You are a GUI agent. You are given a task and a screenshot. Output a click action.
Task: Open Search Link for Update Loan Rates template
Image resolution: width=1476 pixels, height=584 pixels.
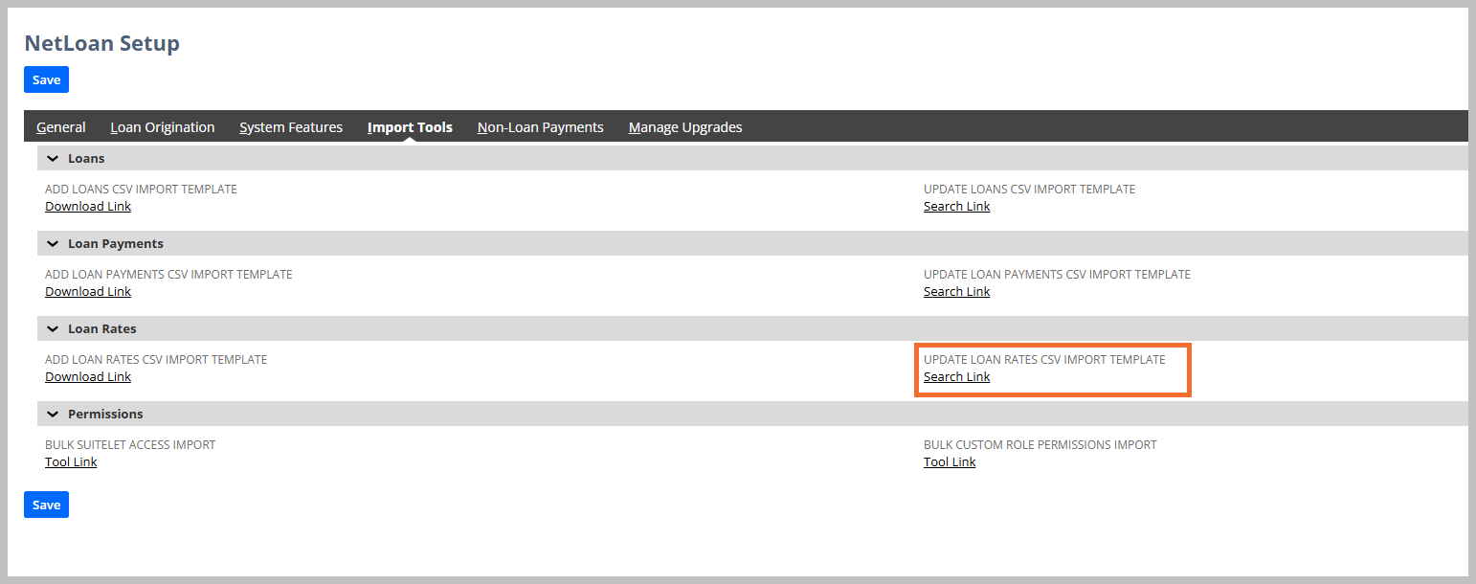point(957,376)
